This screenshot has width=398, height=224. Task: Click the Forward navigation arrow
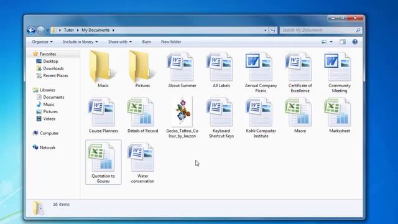click(40, 30)
